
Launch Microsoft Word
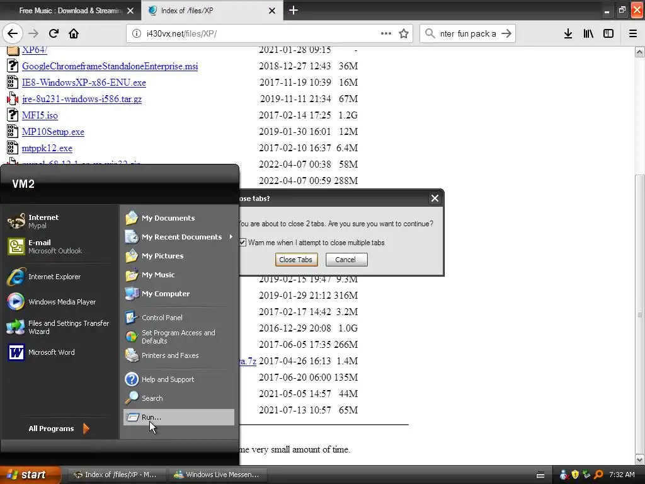click(60, 352)
